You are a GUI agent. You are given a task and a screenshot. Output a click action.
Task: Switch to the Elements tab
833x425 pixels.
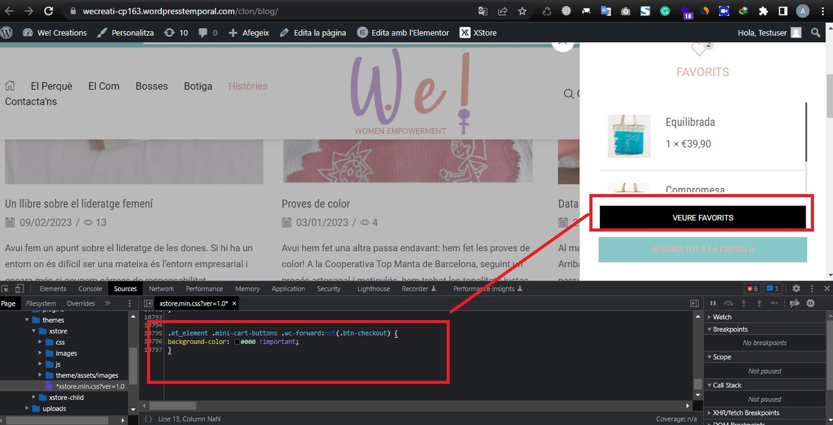[53, 289]
